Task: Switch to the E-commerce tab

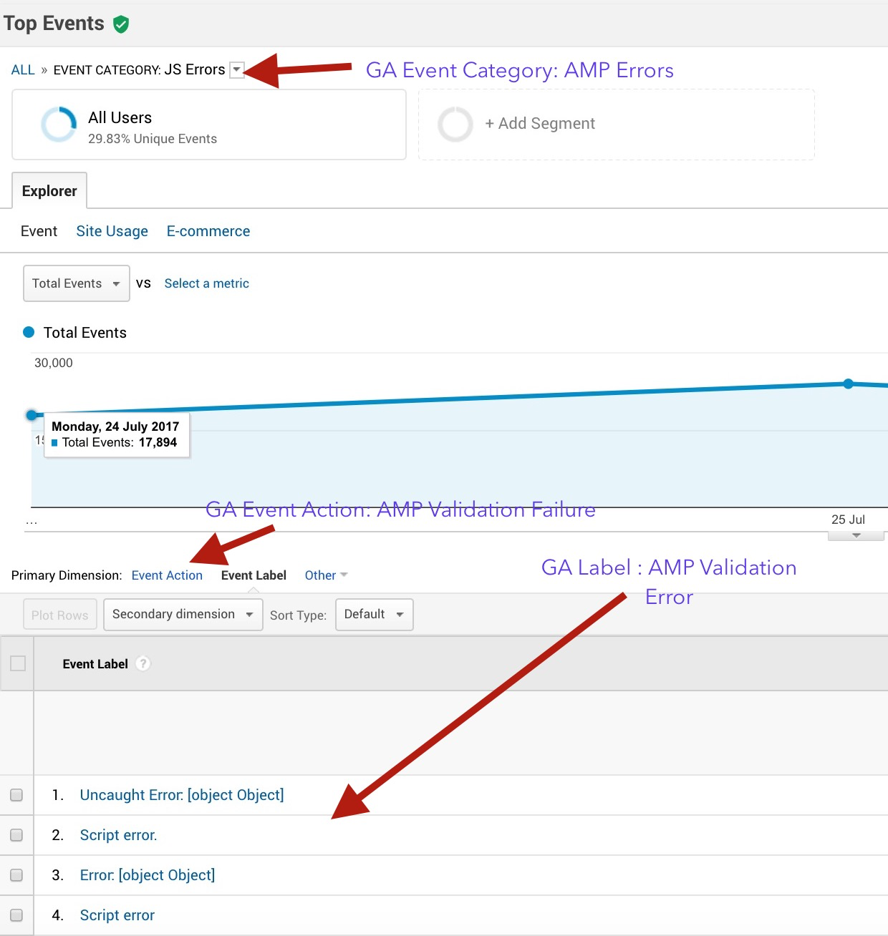Action: (208, 231)
